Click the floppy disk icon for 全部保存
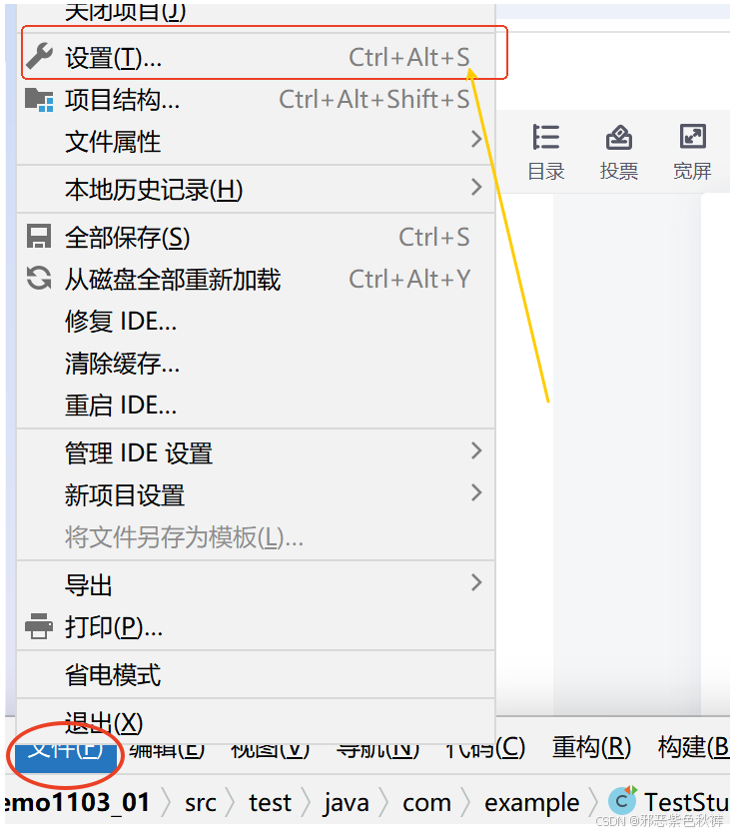This screenshot has width=734, height=834. 39,237
